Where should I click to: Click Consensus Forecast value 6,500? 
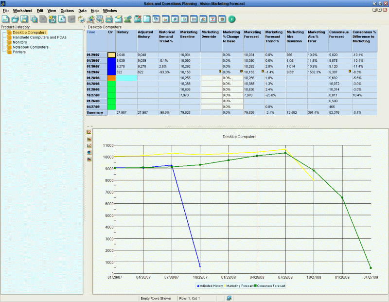[340, 101]
